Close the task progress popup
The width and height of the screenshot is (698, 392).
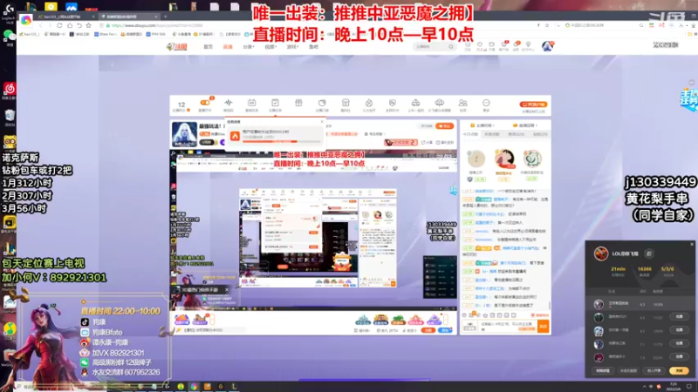(322, 122)
